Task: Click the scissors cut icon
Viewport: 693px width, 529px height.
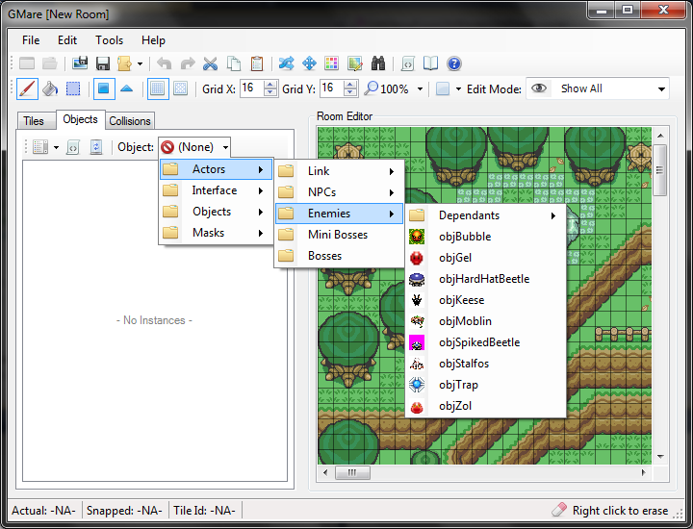Action: click(211, 63)
